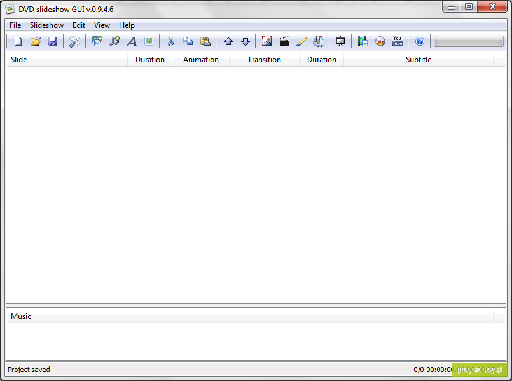Click the 0/0-00:00:00 time counter

pyautogui.click(x=434, y=370)
